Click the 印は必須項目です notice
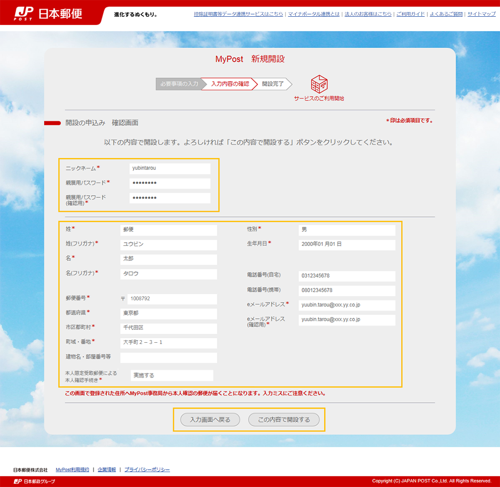 [x=410, y=121]
